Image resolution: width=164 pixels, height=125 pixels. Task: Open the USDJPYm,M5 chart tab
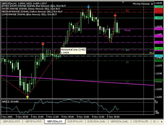pyautogui.click(x=141, y=122)
